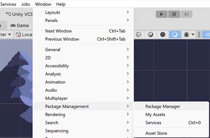The image size is (210, 138).
Task: Expand the Search submenu
Action: point(83,122)
